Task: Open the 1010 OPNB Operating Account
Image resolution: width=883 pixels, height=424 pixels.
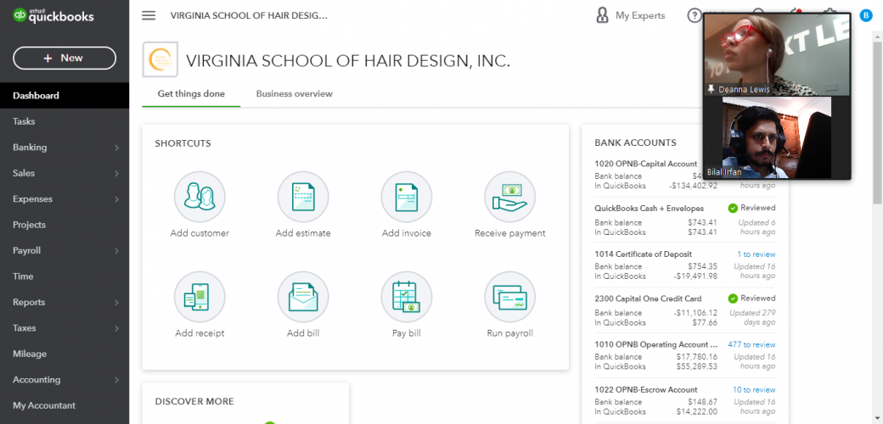Action: point(656,344)
